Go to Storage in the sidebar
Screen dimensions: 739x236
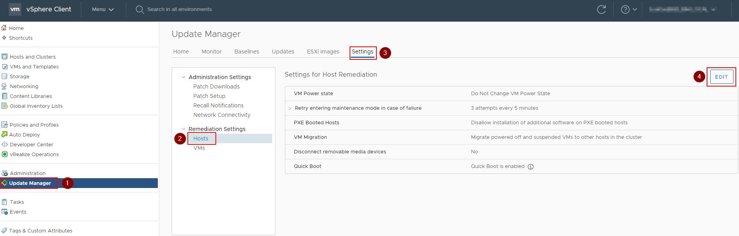tap(20, 76)
